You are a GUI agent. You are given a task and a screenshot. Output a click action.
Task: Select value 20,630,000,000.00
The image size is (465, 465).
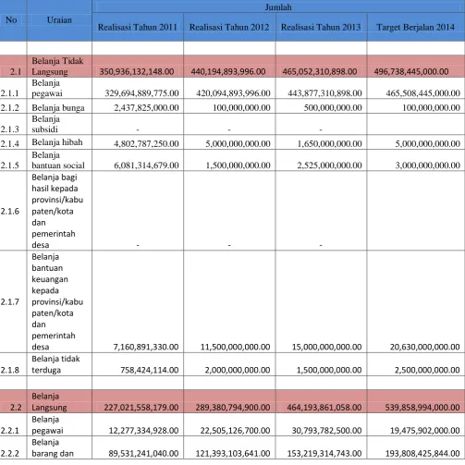425,347
